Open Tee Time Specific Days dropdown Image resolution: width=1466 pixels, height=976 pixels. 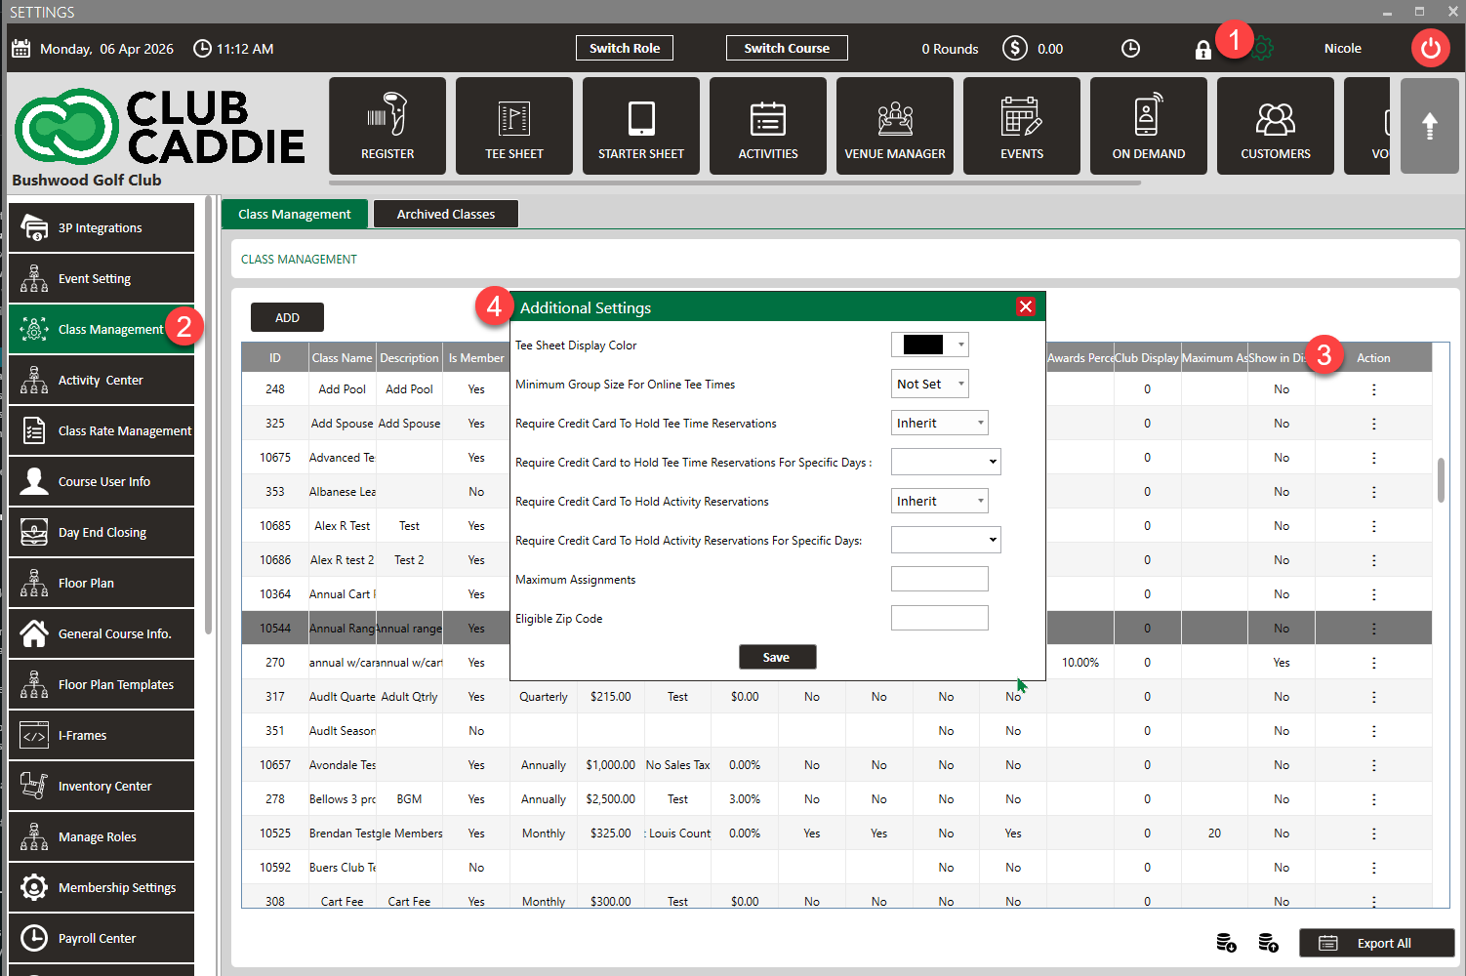(945, 462)
